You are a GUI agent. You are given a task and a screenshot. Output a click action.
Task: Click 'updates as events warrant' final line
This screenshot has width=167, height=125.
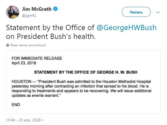point(40,95)
